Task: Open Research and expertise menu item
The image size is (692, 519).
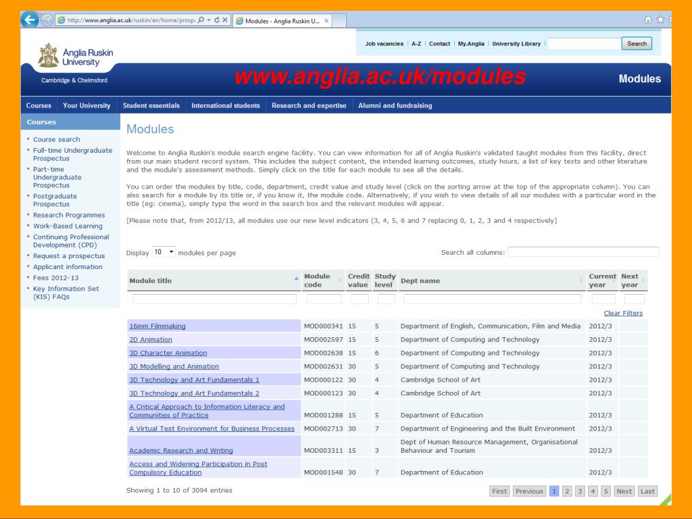Action: coord(309,105)
